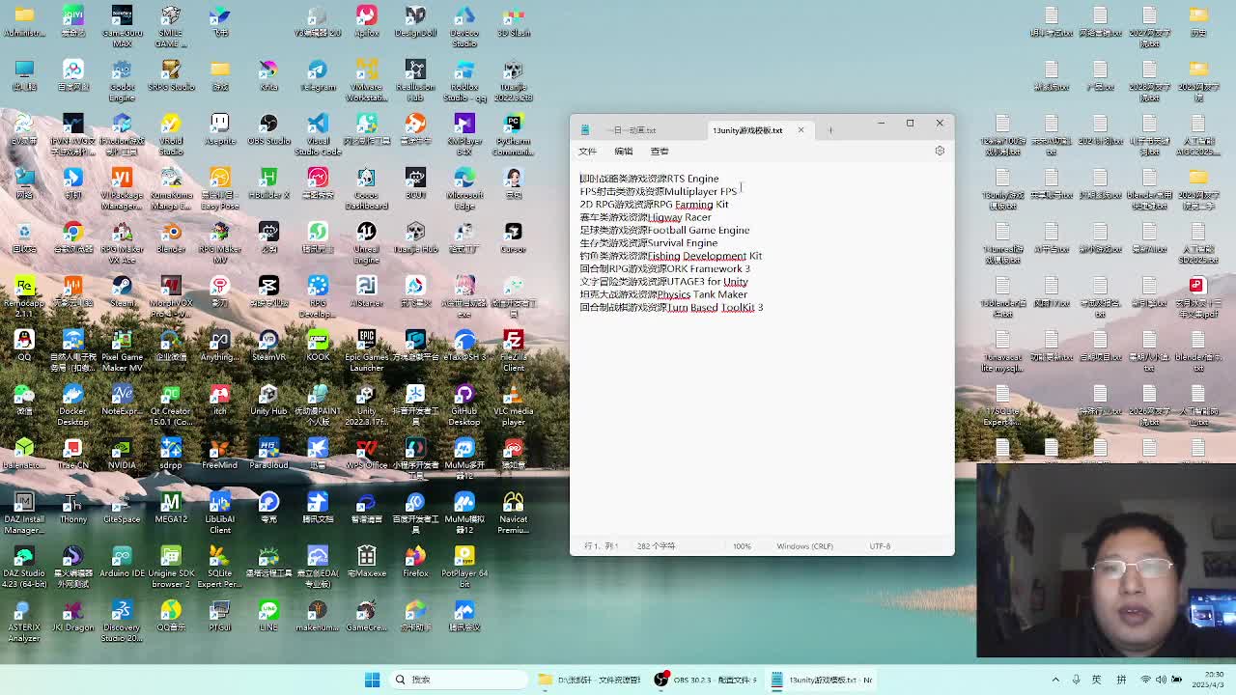The image size is (1236, 695).
Task: Close the 13unity游戏模板.txt tab
Action: [801, 130]
